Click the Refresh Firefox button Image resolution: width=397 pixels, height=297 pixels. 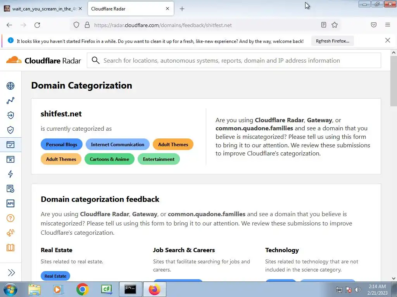332,41
